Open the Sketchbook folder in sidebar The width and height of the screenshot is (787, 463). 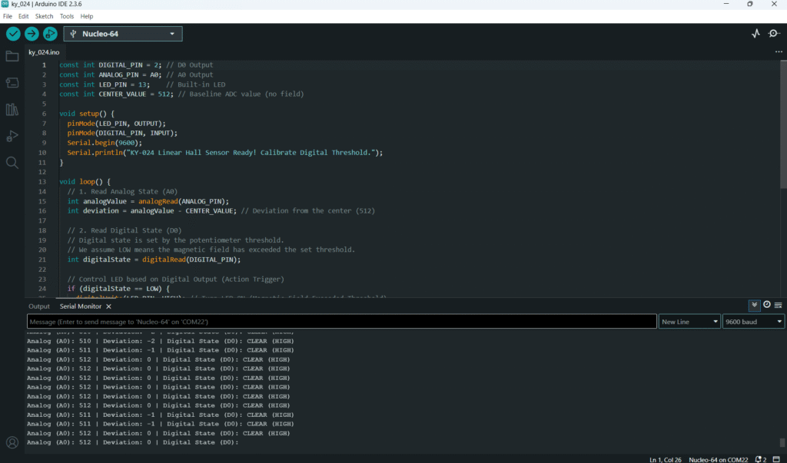[x=12, y=56]
